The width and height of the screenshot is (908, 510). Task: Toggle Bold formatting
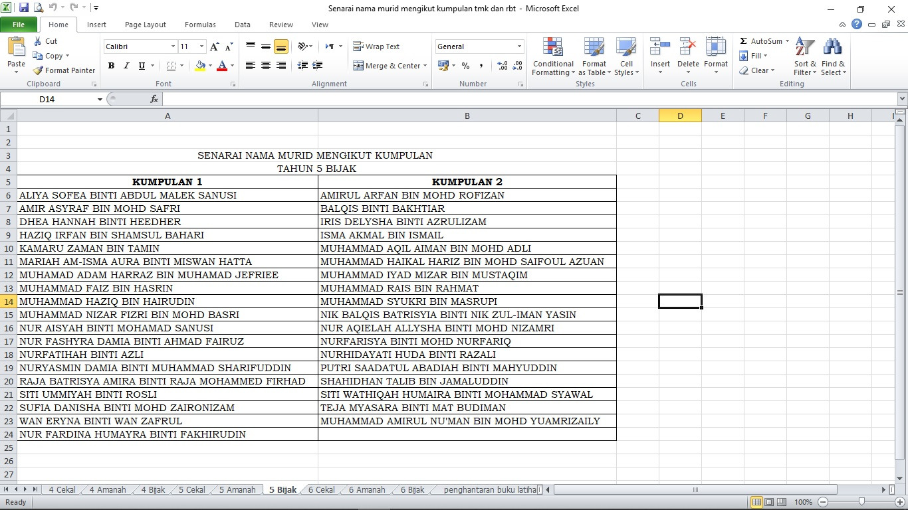tap(111, 66)
